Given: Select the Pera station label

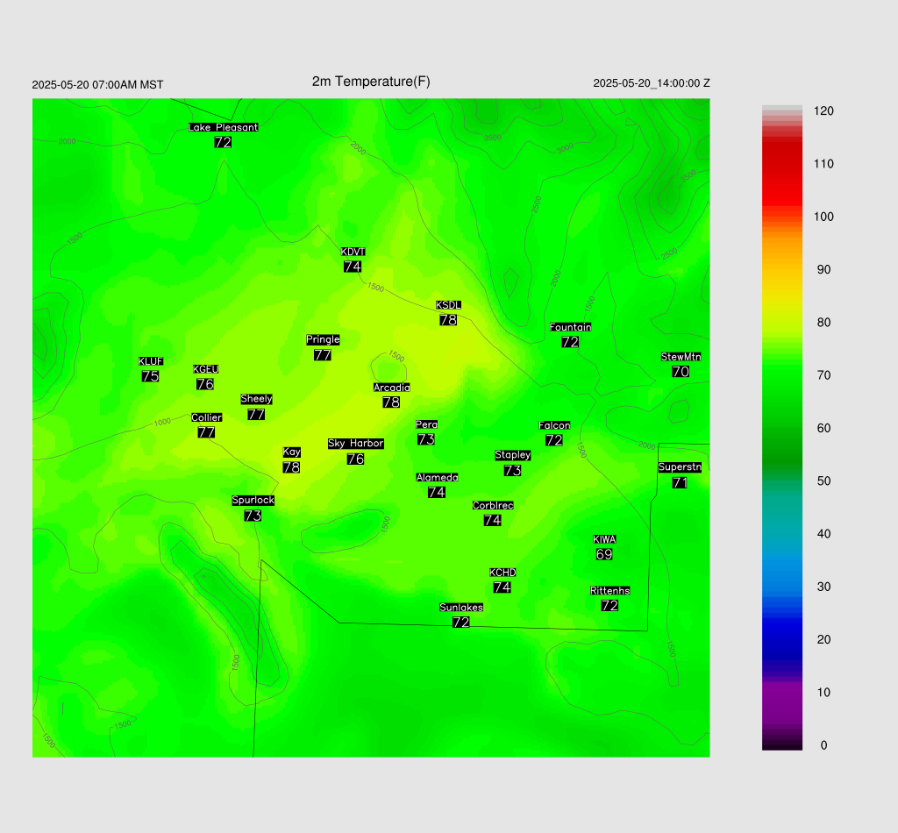Looking at the screenshot, I should point(427,424).
